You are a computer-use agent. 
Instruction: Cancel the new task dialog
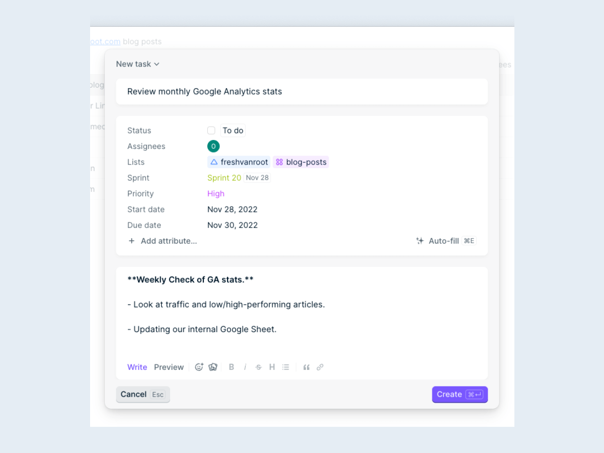pyautogui.click(x=143, y=394)
